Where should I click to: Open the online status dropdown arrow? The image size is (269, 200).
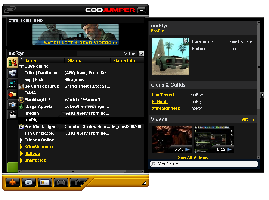(x=141, y=53)
